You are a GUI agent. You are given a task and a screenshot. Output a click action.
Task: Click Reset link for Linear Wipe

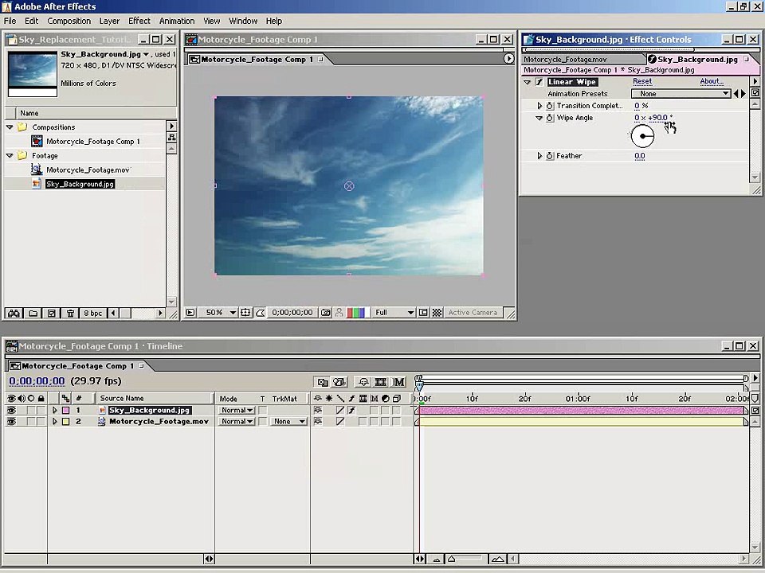pyautogui.click(x=642, y=81)
